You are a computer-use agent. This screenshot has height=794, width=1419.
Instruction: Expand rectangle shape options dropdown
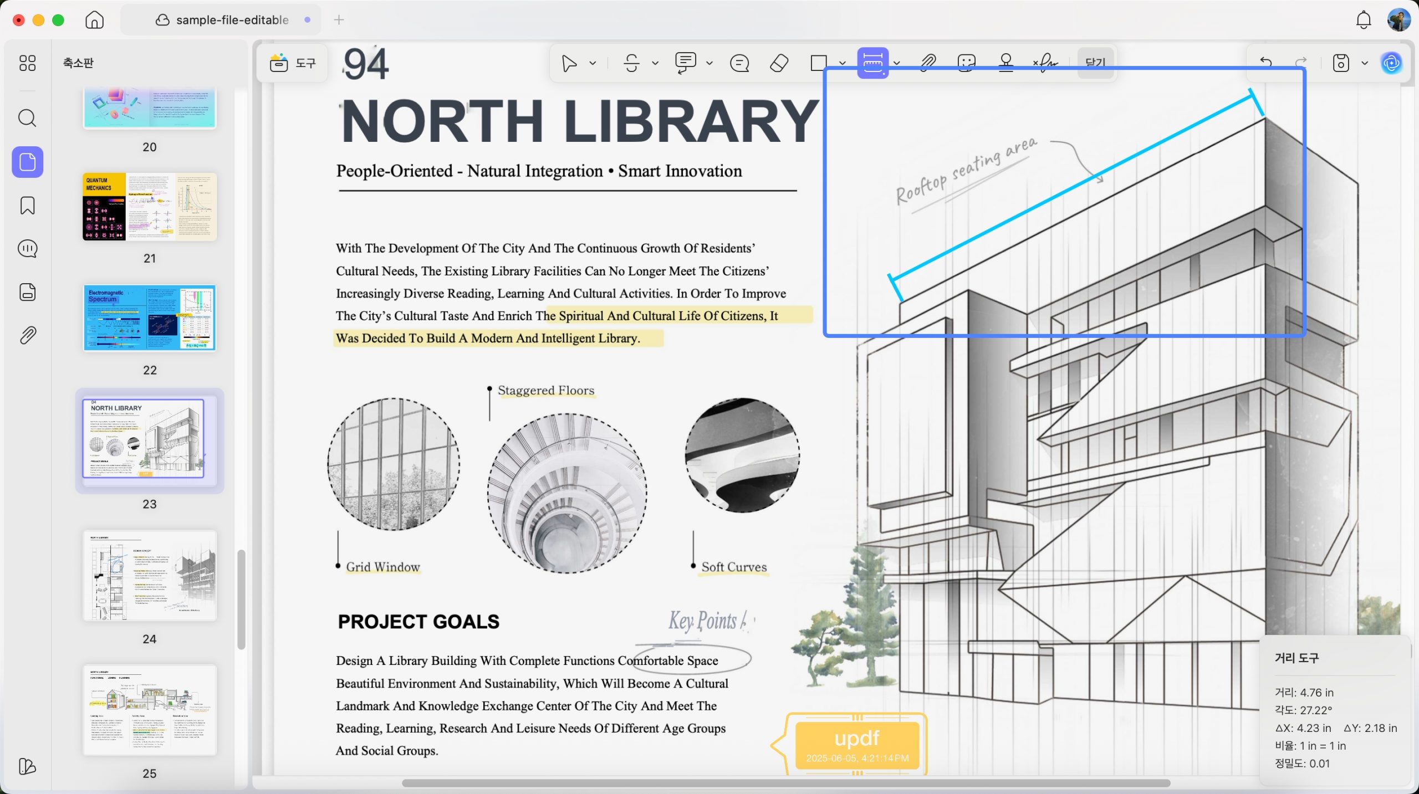tap(843, 63)
